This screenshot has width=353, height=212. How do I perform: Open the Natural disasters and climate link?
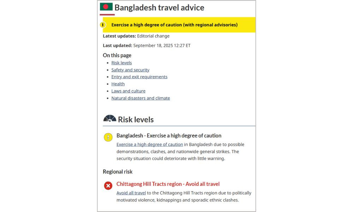point(140,98)
